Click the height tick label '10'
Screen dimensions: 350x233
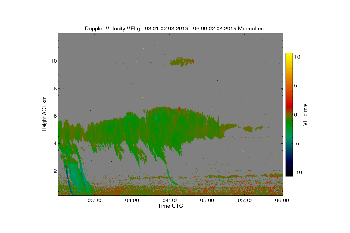[x=53, y=61]
